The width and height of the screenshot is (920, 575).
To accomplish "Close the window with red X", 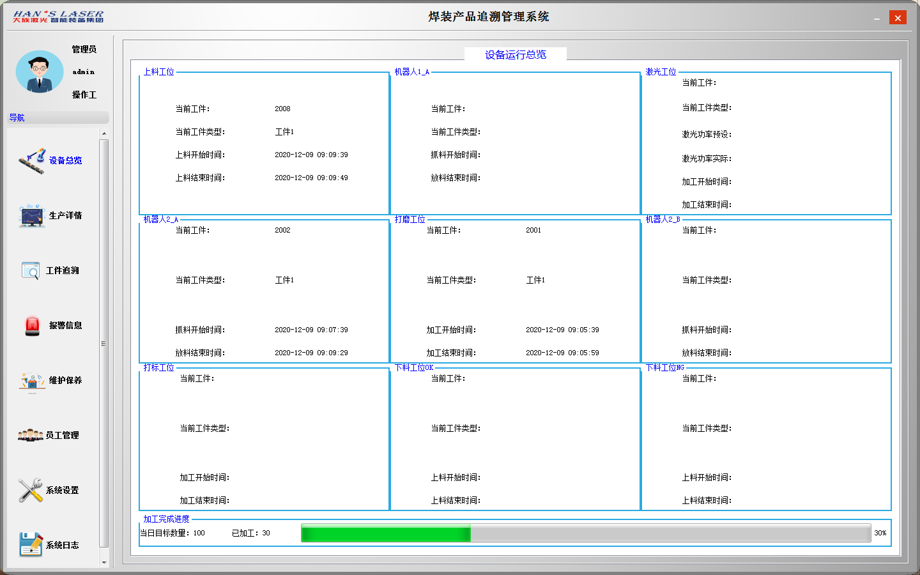I will [898, 18].
